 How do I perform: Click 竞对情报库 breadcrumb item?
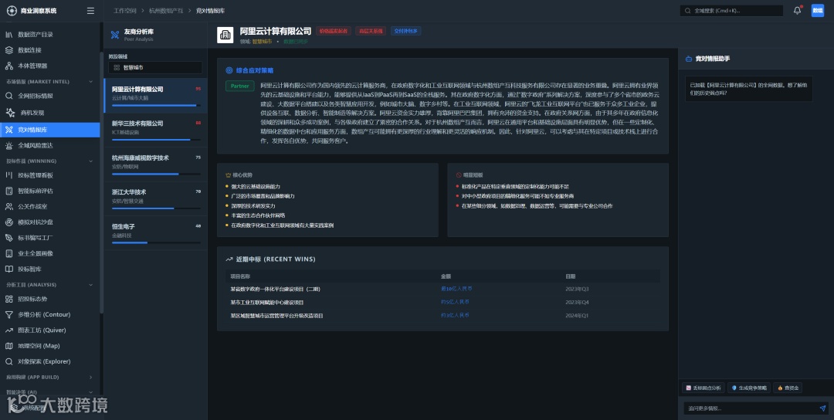pyautogui.click(x=211, y=11)
